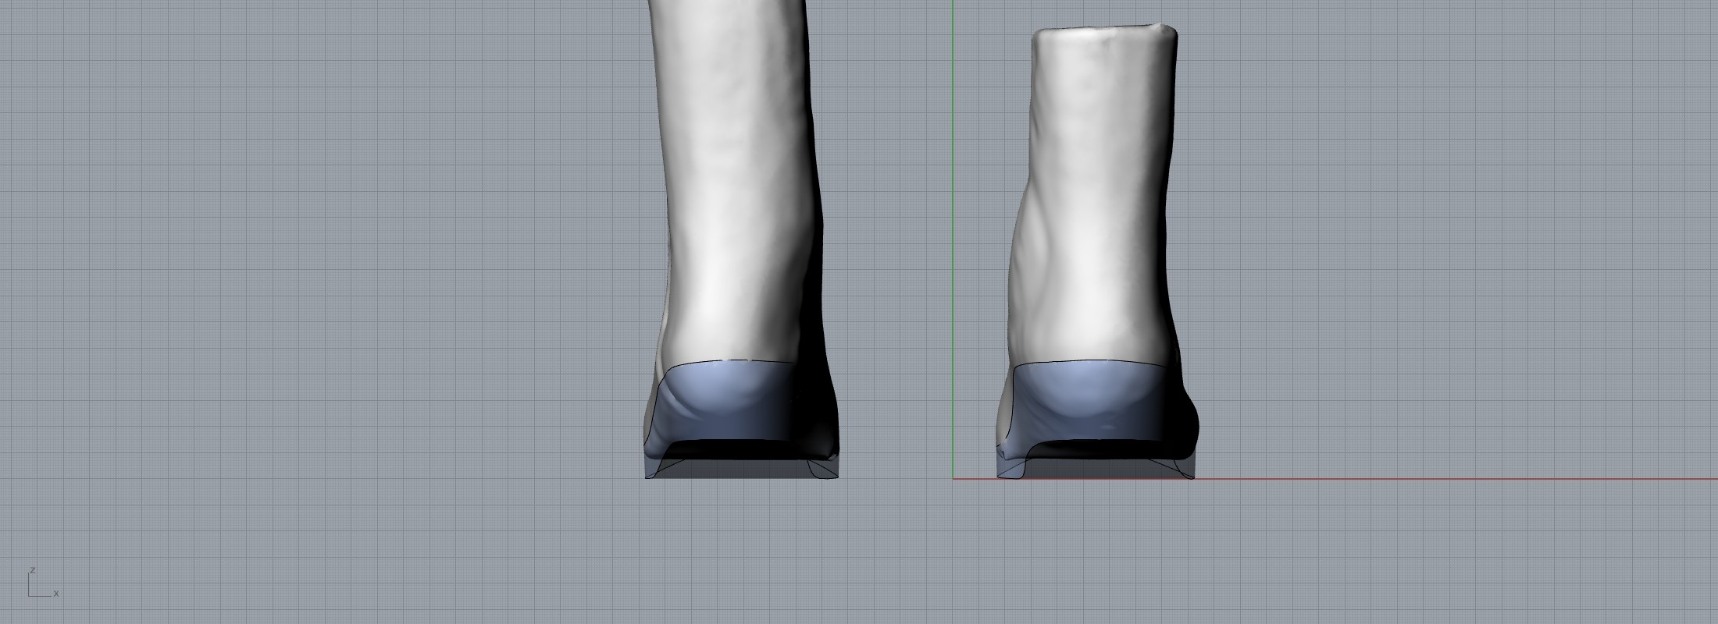The image size is (1718, 624).
Task: Click the top edge curve of the right heel cup
Action: tap(1093, 362)
